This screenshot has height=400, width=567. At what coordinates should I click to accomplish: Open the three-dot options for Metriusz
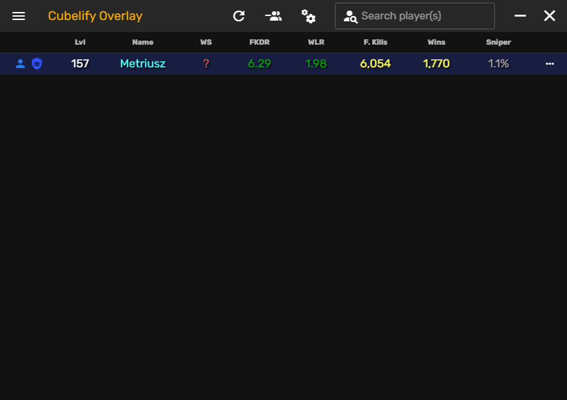(550, 64)
